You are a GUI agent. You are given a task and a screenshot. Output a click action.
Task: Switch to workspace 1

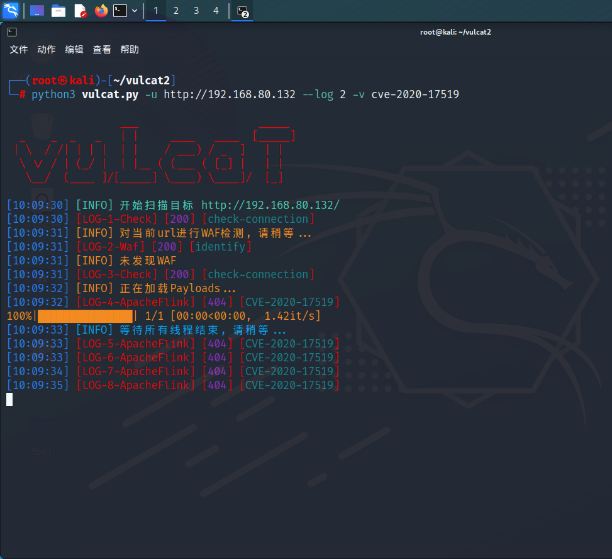pos(156,11)
